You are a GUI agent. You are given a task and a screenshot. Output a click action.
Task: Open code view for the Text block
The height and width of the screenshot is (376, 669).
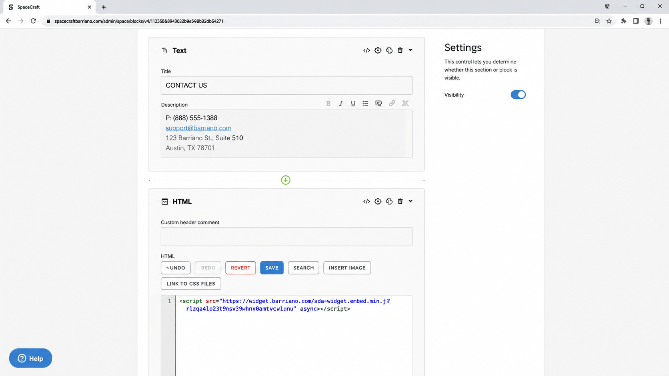pyautogui.click(x=367, y=50)
